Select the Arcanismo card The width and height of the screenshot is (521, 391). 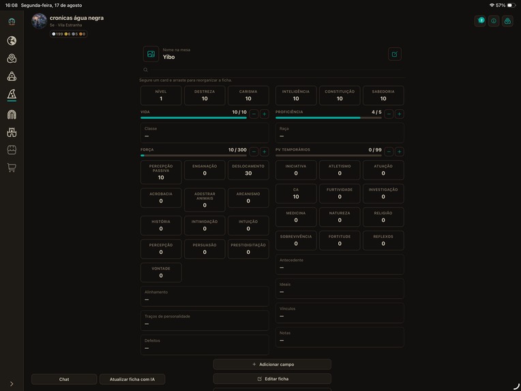[248, 198]
